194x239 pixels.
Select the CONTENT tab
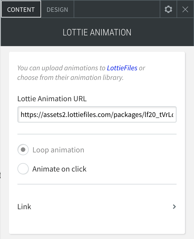[21, 9]
